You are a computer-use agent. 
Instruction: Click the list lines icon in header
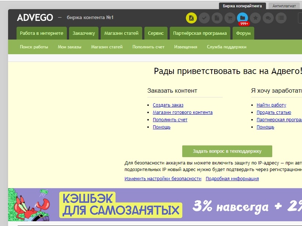coord(281,18)
